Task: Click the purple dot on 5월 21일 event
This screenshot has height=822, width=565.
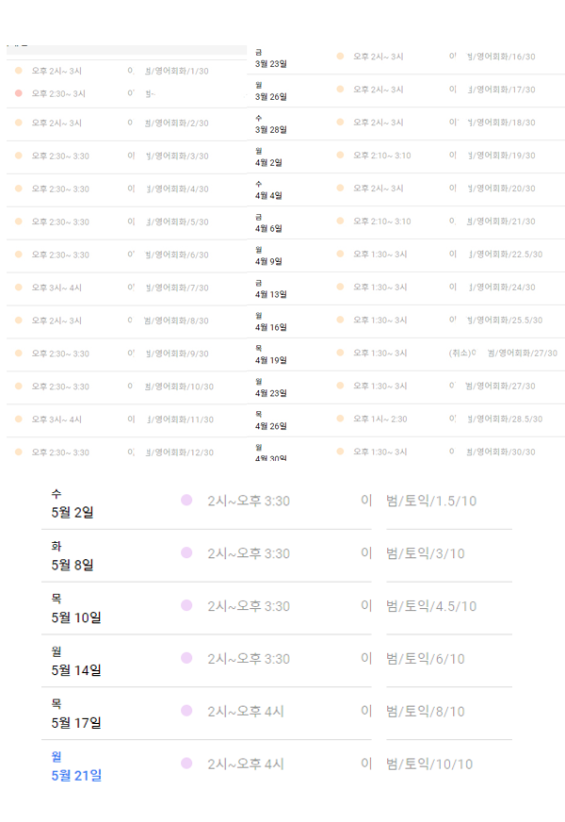Action: (186, 764)
